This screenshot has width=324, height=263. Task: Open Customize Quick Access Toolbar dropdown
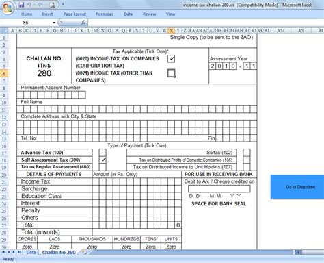(x=63, y=5)
